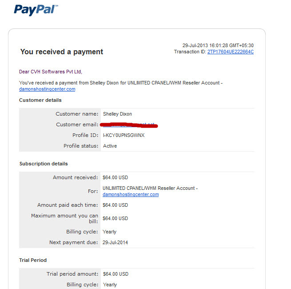Click Yearly billing cycle in Subscription details
291x289 pixels.
[109, 232]
